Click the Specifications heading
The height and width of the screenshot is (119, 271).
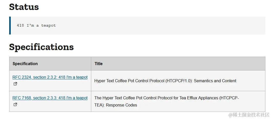click(x=41, y=47)
